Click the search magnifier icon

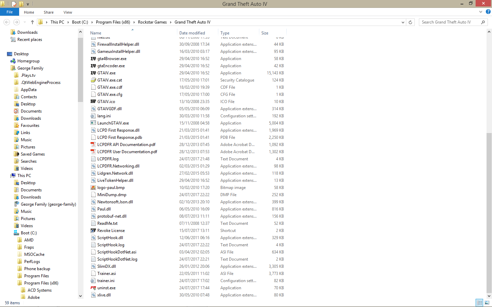(x=483, y=22)
